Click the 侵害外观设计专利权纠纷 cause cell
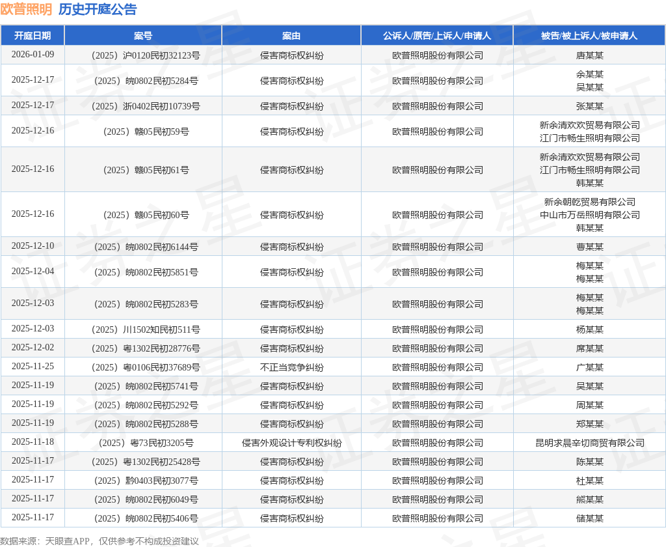Screen dimensions: 666x547 [x=291, y=443]
